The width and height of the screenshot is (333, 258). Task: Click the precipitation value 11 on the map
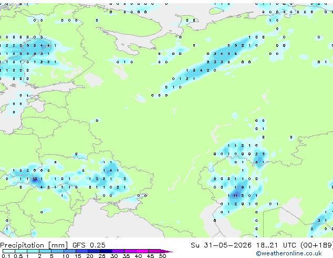coord(235,195)
